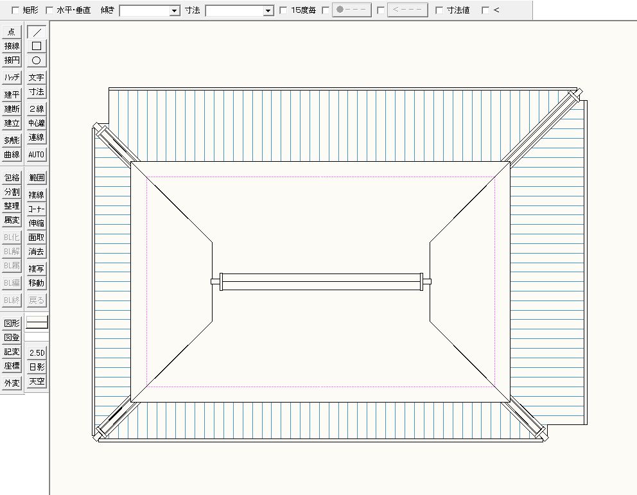Image resolution: width=637 pixels, height=495 pixels.
Task: Select the コーナー corner tool
Action: tap(37, 209)
